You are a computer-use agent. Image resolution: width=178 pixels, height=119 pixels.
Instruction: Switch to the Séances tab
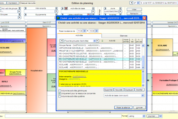pyautogui.click(x=124, y=36)
